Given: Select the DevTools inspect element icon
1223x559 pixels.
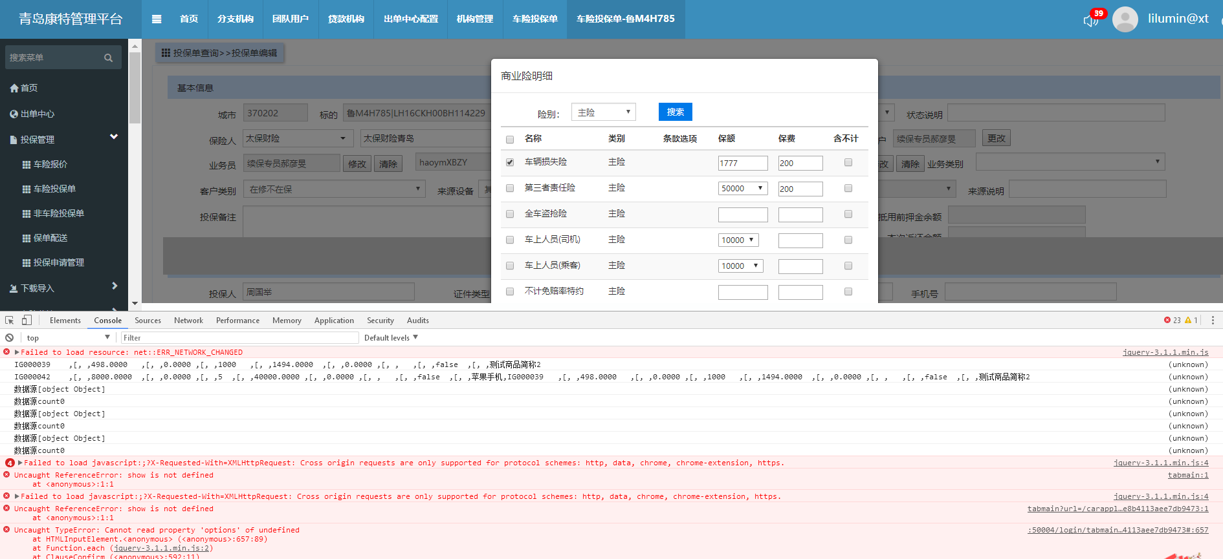Looking at the screenshot, I should (x=10, y=321).
